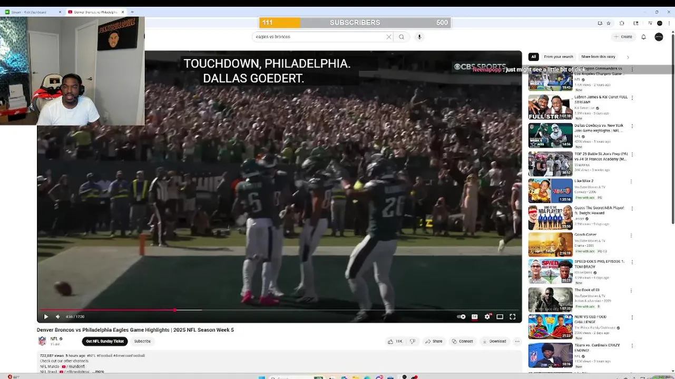Open the Like Mike 2 movie thumbnail
This screenshot has height=379, width=675.
[x=550, y=191]
